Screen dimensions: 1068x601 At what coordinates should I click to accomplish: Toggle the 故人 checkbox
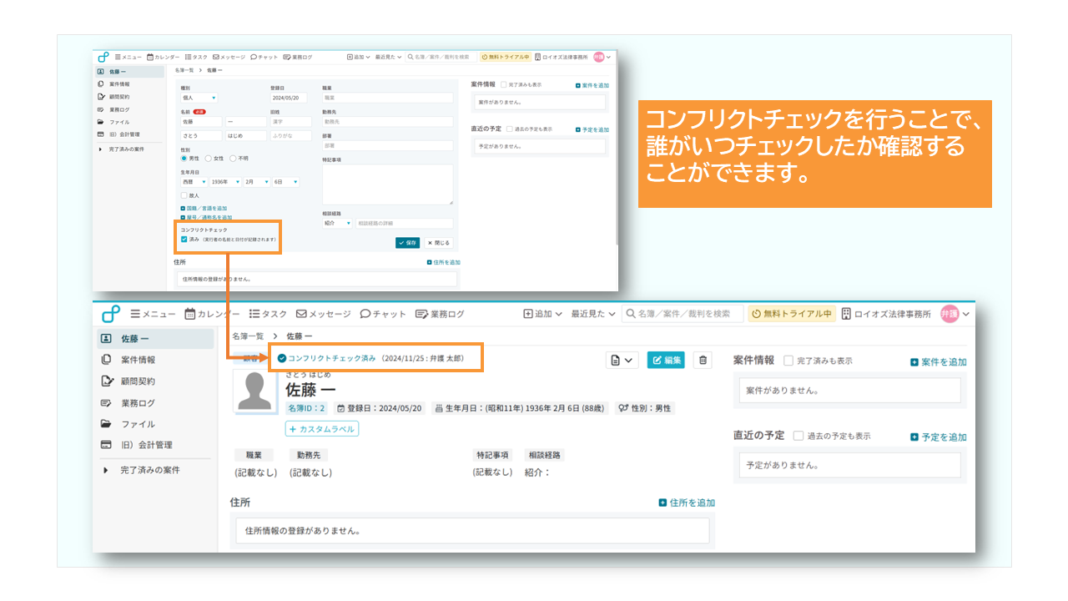click(184, 195)
